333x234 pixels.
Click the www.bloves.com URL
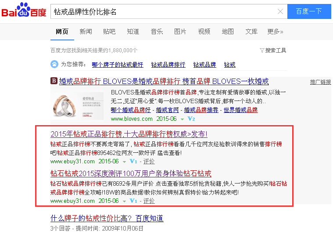[x=132, y=119]
